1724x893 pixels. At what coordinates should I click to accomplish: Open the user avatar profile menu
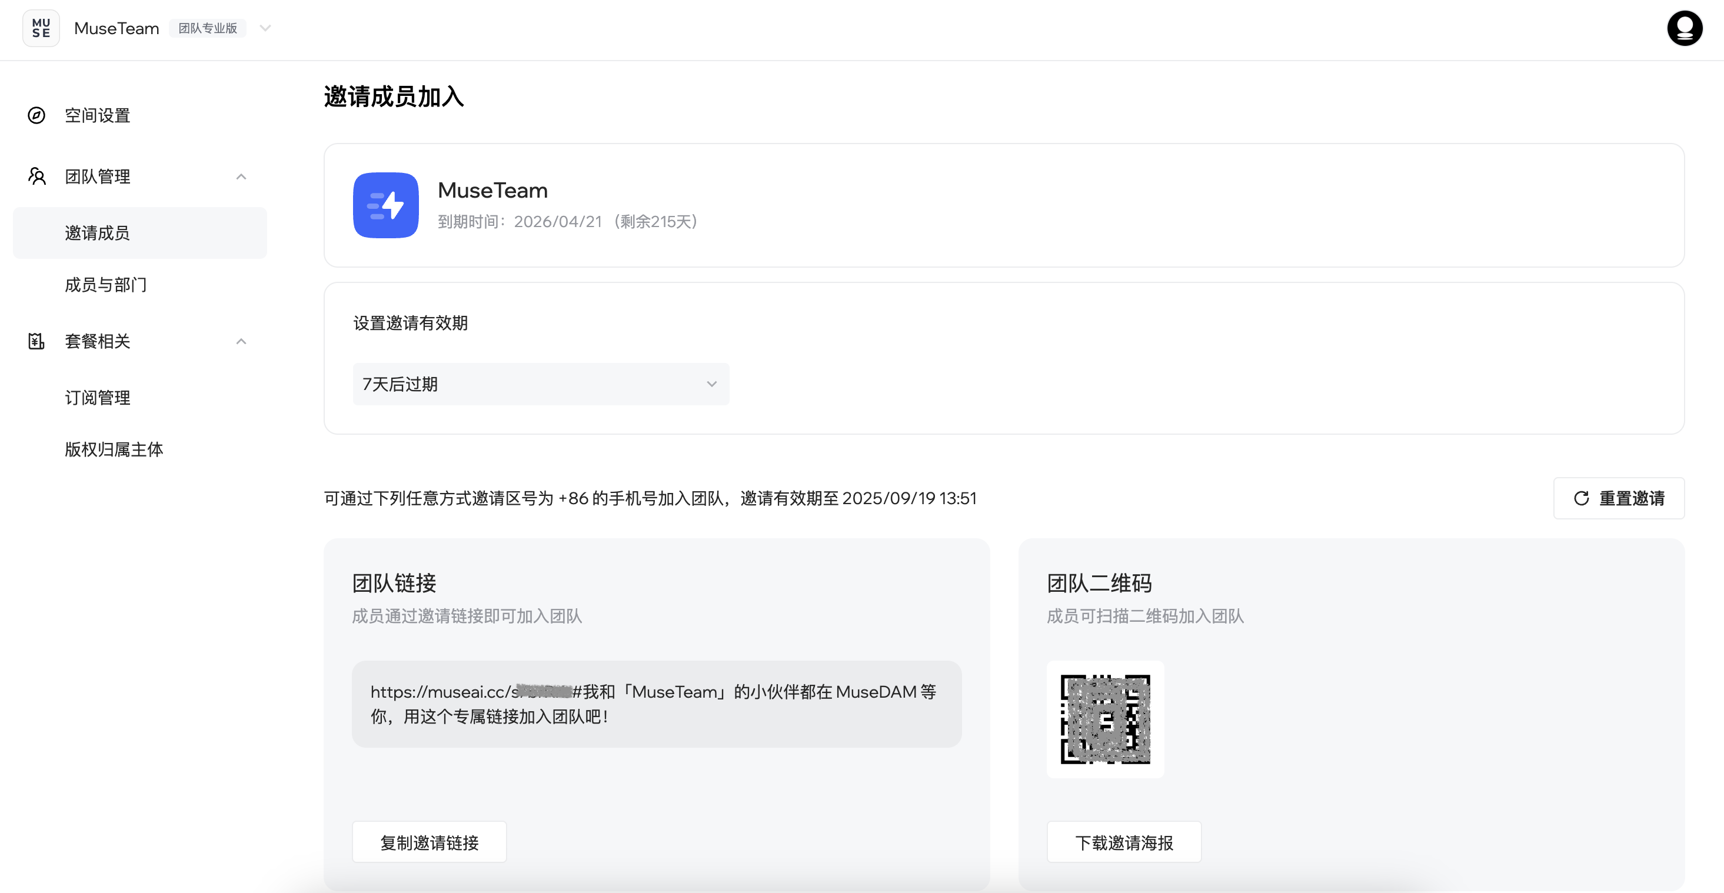point(1684,28)
